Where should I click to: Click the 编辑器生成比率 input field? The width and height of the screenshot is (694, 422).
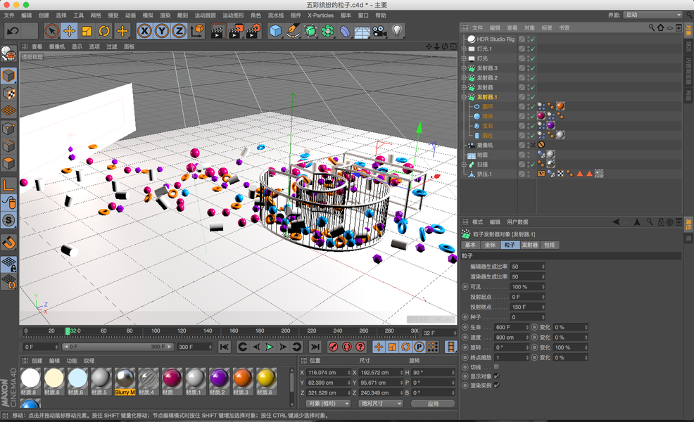[528, 267]
